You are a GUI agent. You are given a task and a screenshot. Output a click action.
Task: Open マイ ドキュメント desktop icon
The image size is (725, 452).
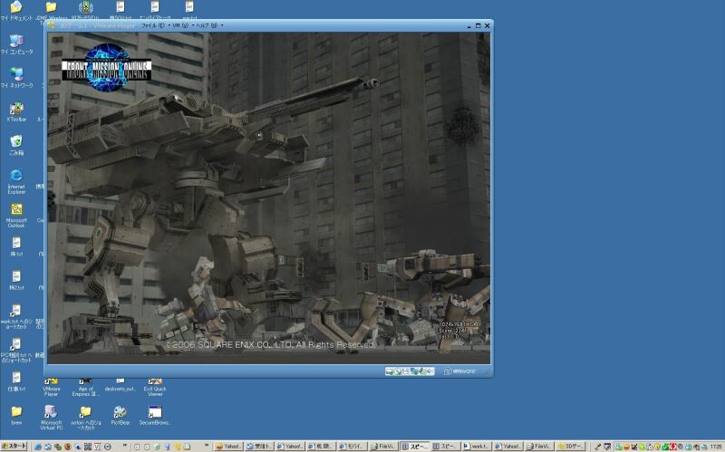tap(16, 11)
